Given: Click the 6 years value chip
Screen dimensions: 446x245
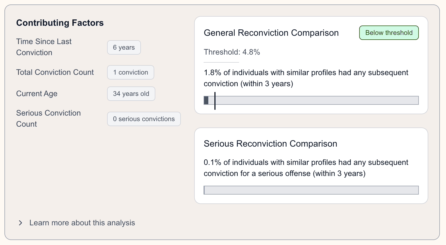Looking at the screenshot, I should tap(124, 47).
